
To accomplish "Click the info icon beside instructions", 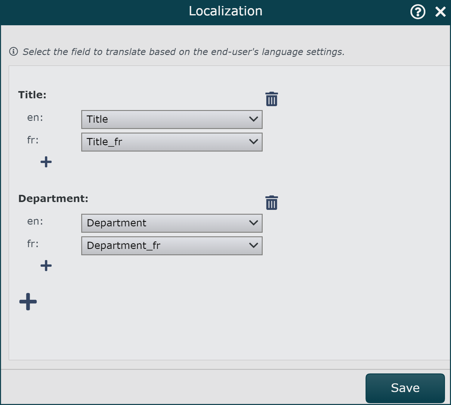I will [x=14, y=51].
